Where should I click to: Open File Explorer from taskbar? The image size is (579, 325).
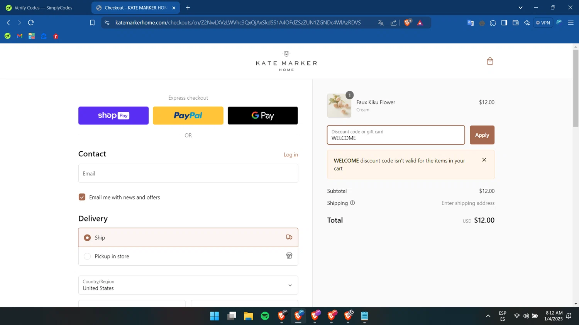point(248,316)
